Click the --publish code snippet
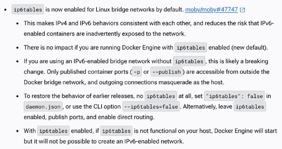This screenshot has height=149, width=282. point(166,72)
